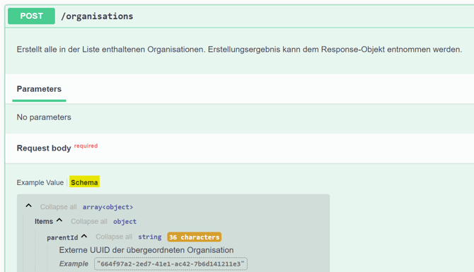The image size is (474, 272).
Task: Click Collapse all beside parentId string
Action: pyautogui.click(x=114, y=237)
